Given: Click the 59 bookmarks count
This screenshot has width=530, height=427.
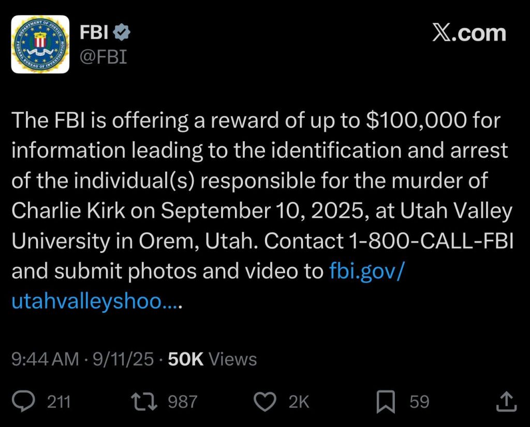Looking at the screenshot, I should tap(419, 402).
